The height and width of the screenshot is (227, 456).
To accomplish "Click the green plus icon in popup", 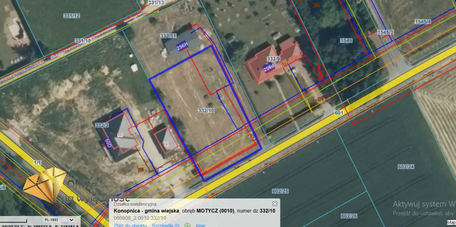I will pyautogui.click(x=187, y=225).
